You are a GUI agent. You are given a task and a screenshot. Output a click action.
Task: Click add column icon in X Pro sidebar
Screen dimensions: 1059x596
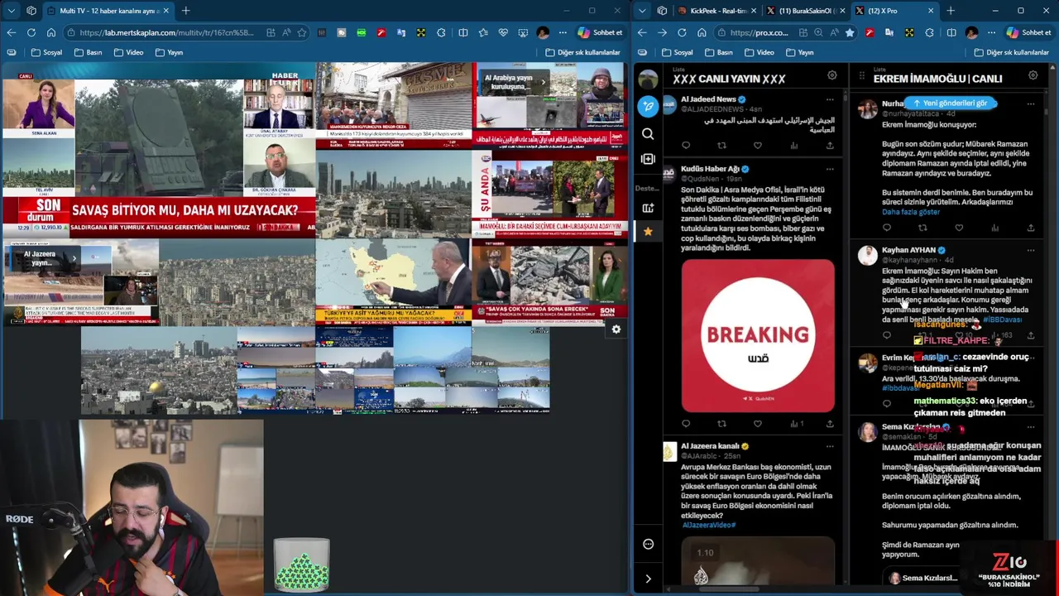[x=648, y=159]
